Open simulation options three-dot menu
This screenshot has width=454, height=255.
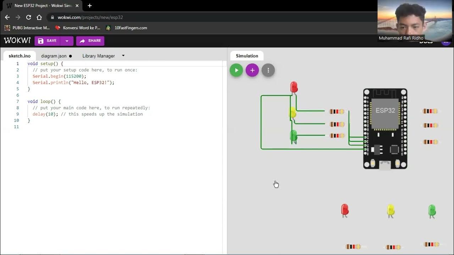[x=268, y=70]
